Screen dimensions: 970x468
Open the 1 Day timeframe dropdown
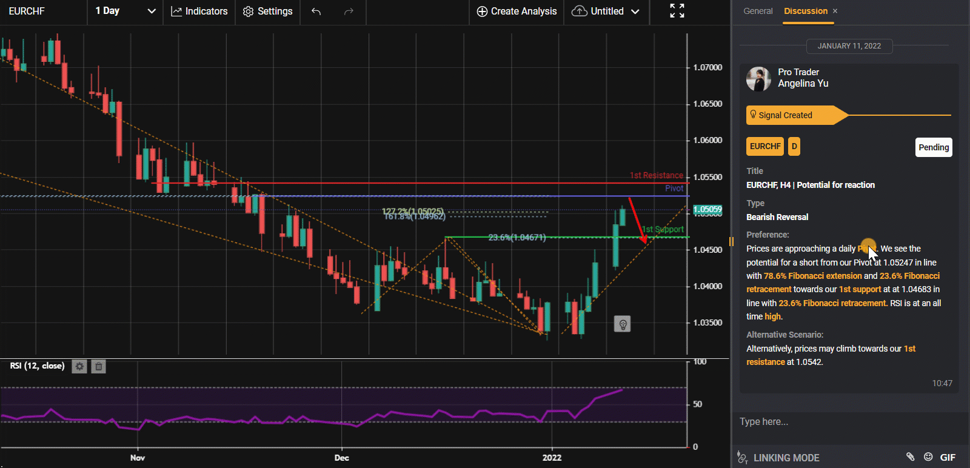125,12
